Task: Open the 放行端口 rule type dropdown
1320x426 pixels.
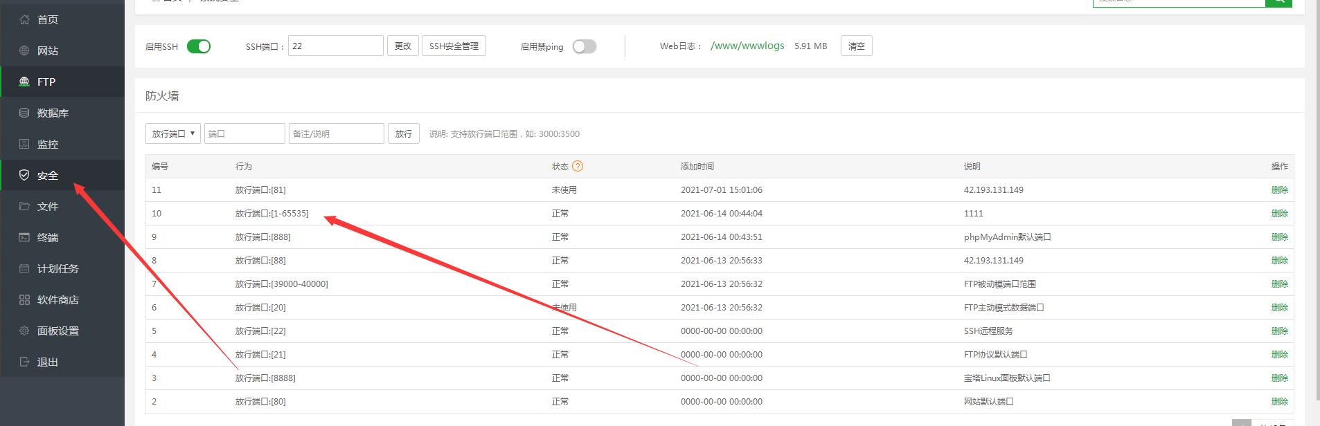Action: [x=172, y=133]
